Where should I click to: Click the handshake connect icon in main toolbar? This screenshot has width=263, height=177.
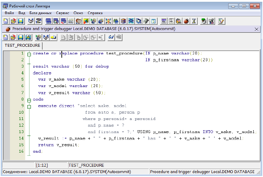(x=31, y=21)
